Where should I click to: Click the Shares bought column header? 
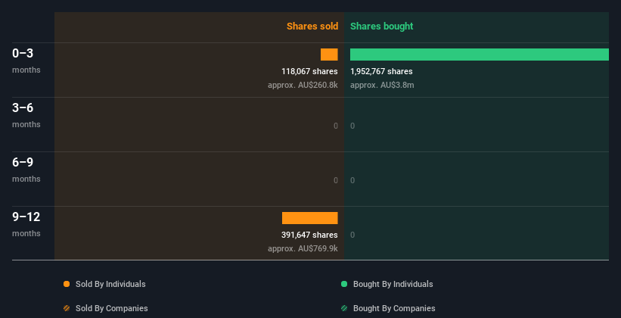point(381,26)
